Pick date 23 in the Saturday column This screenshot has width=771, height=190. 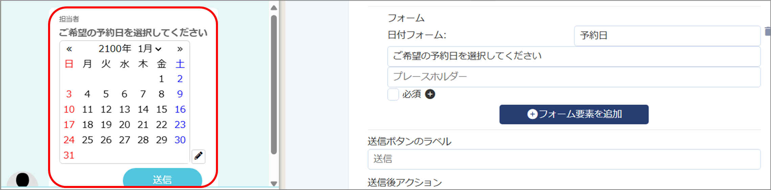180,125
